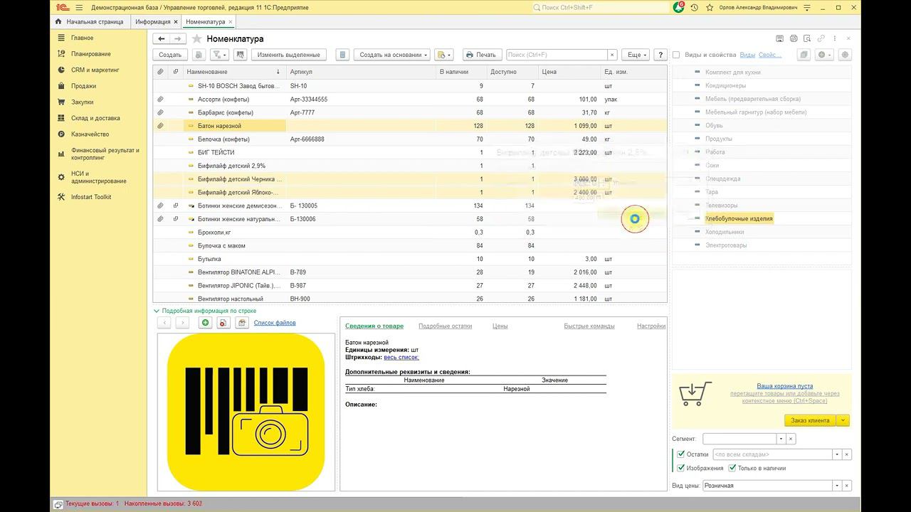Click the Поиск (Ctrl+F) search field
The width and height of the screenshot is (911, 512).
coord(556,55)
